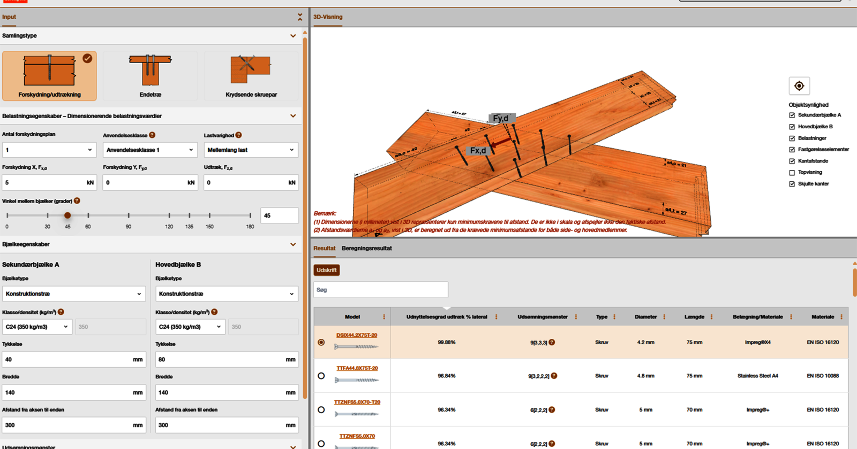857x449 pixels.
Task: Open column menu for Model header
Action: tap(384, 317)
